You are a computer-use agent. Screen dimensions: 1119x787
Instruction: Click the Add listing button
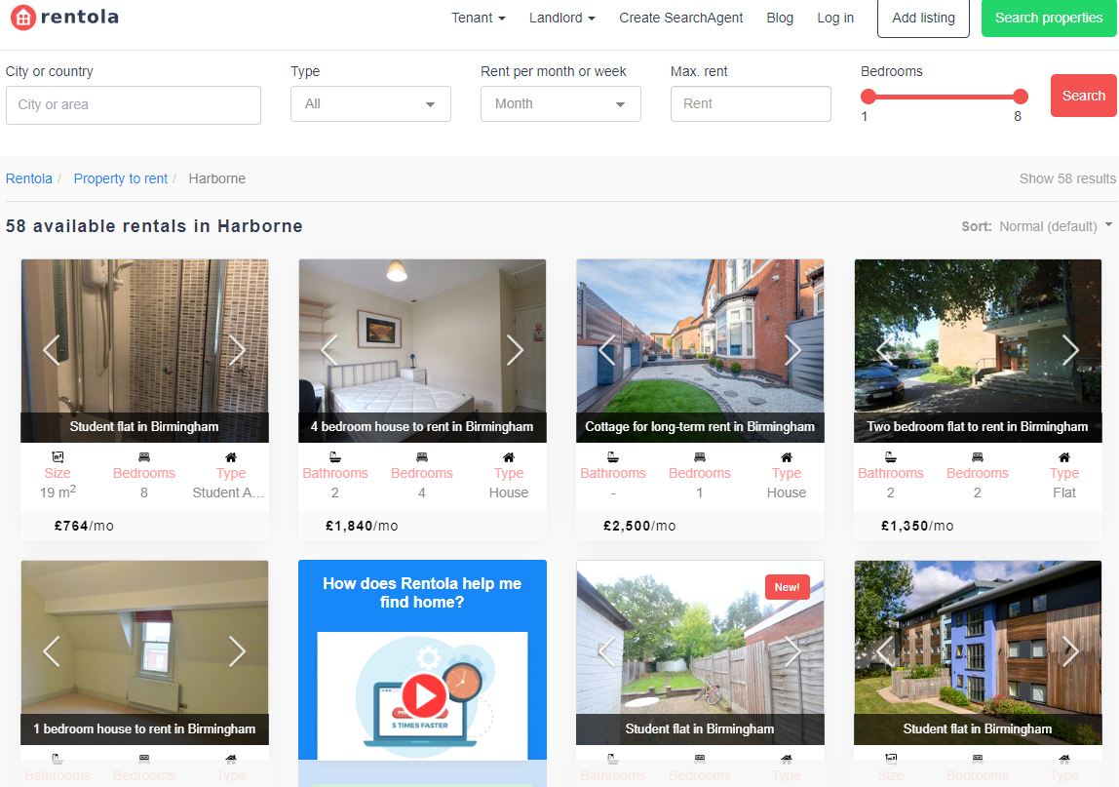click(x=923, y=19)
